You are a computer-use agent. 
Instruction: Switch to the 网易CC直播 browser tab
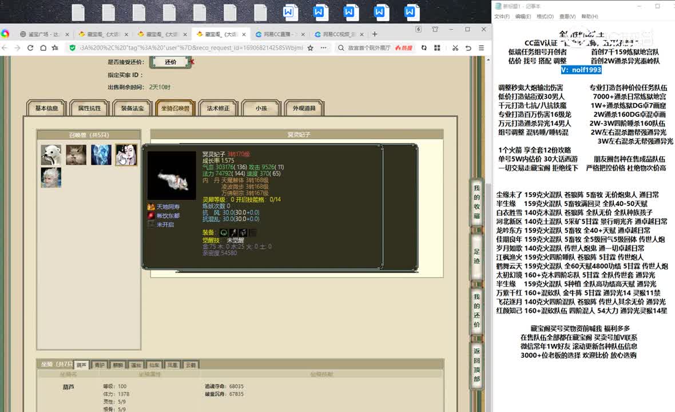click(279, 34)
